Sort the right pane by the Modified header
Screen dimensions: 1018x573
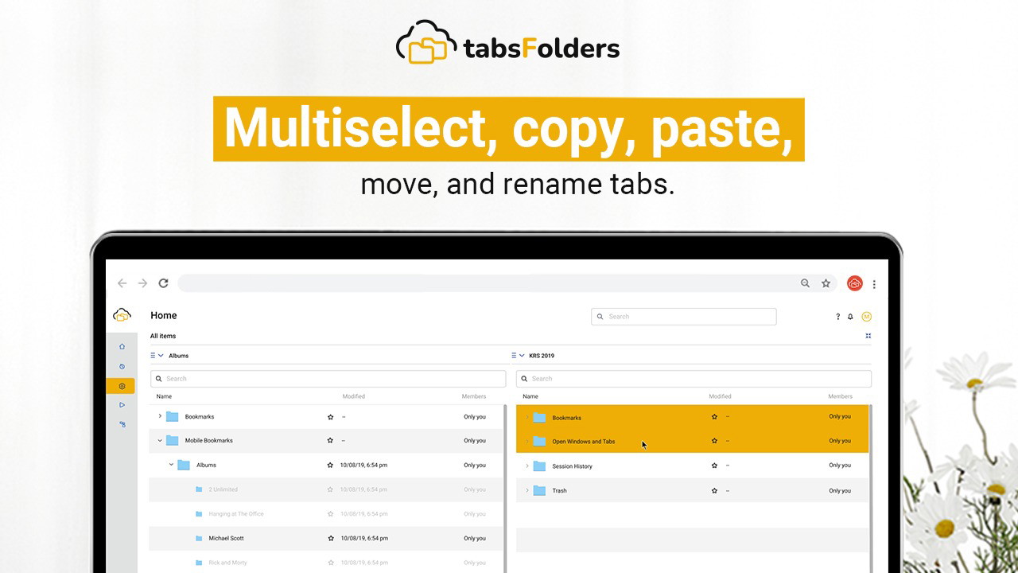coord(720,396)
